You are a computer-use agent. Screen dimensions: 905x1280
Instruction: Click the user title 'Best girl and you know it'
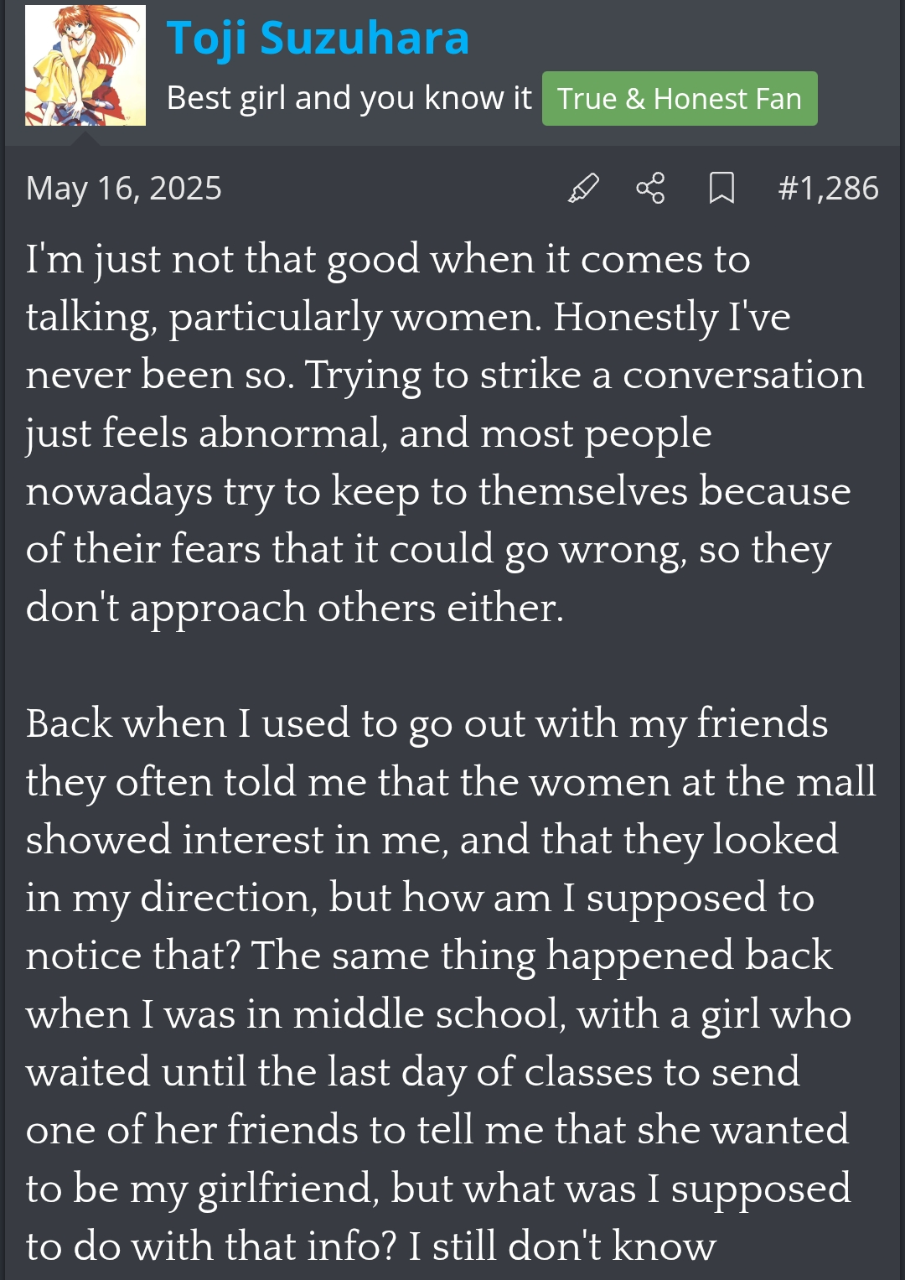(349, 98)
